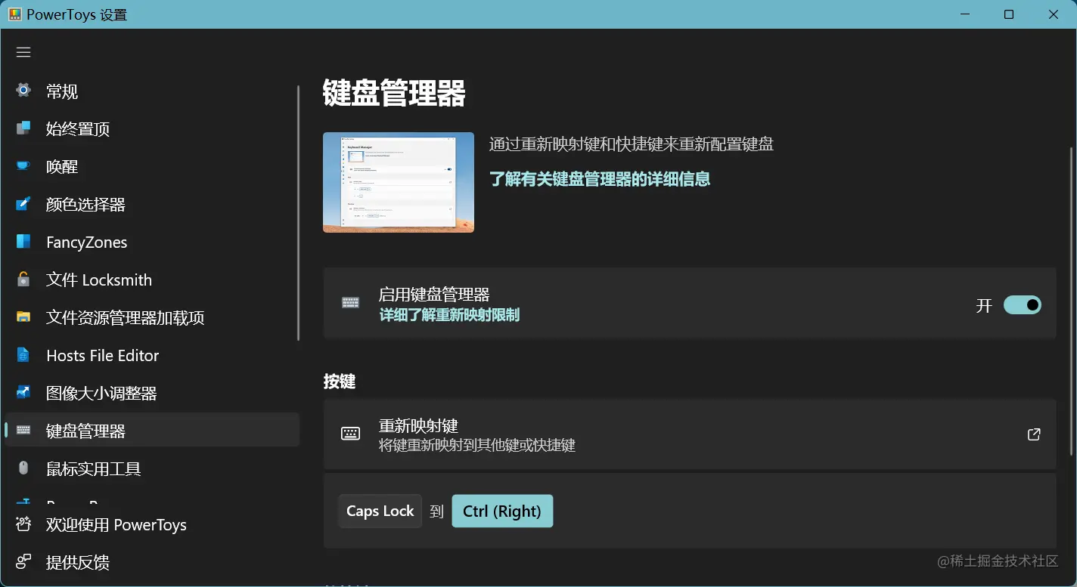1077x587 pixels.
Task: Click the 按键 section heading
Action: point(340,382)
